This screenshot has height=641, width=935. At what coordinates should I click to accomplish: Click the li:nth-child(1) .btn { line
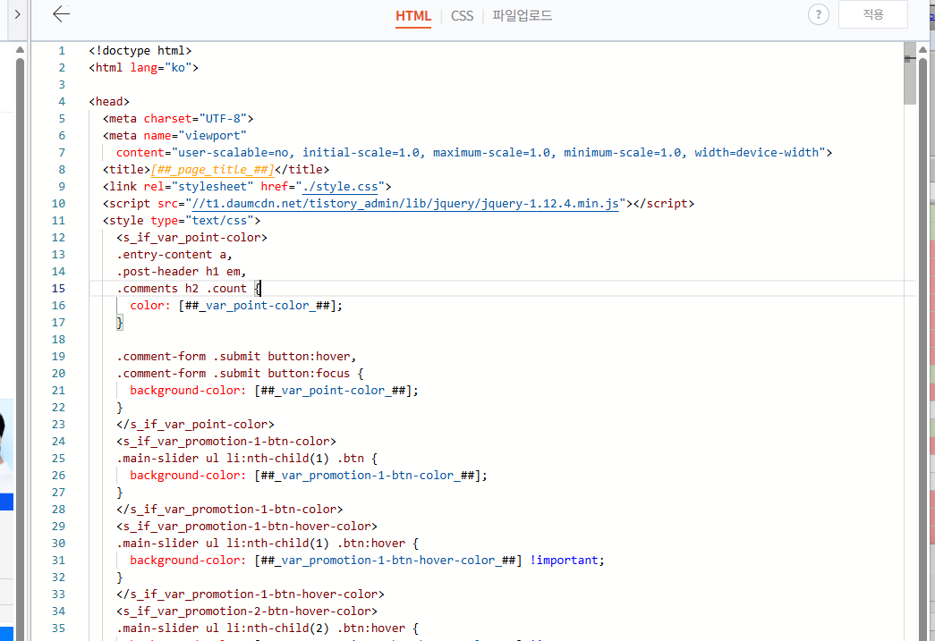pos(247,458)
